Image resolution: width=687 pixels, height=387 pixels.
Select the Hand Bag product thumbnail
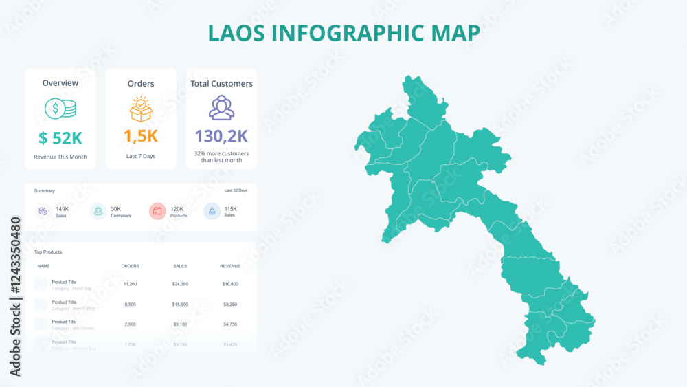pos(41,285)
